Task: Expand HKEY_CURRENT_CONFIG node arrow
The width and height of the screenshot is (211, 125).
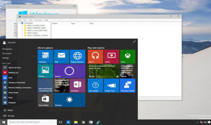Action: (x=22, y=35)
